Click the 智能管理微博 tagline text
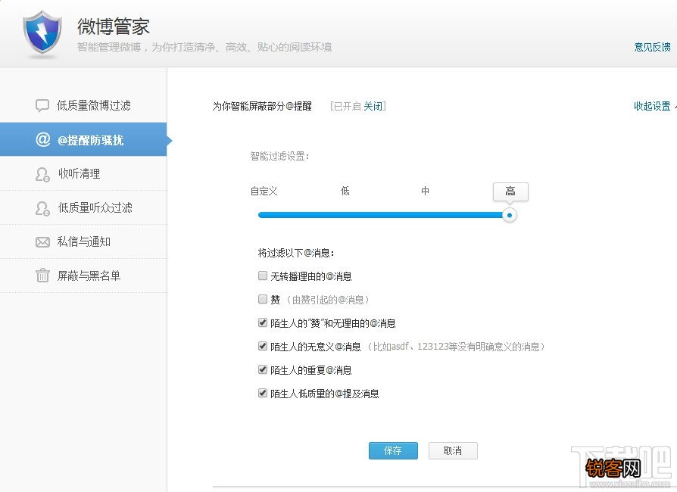Image resolution: width=677 pixels, height=492 pixels. pyautogui.click(x=204, y=47)
